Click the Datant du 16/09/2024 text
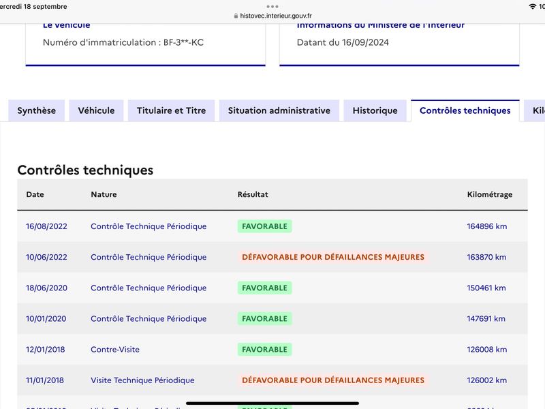 (343, 42)
